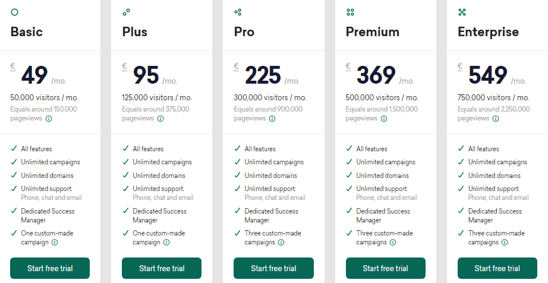
Task: Click the Pro plan pageviews info icon
Action: click(272, 119)
